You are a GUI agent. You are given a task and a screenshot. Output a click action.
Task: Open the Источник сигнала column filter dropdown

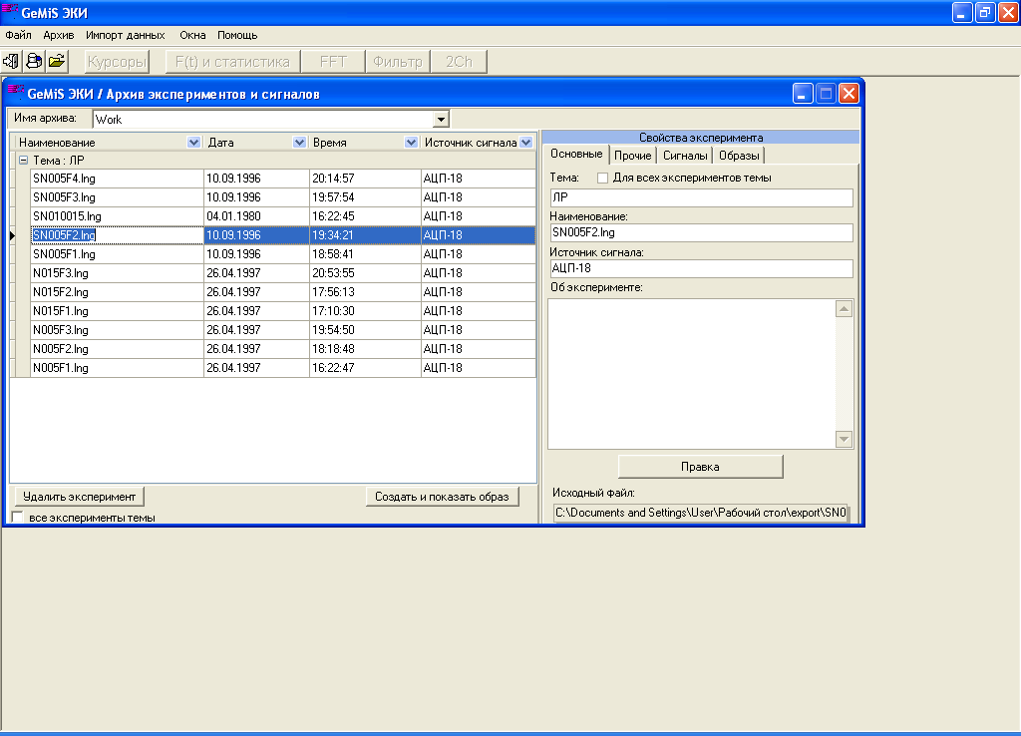click(x=526, y=142)
